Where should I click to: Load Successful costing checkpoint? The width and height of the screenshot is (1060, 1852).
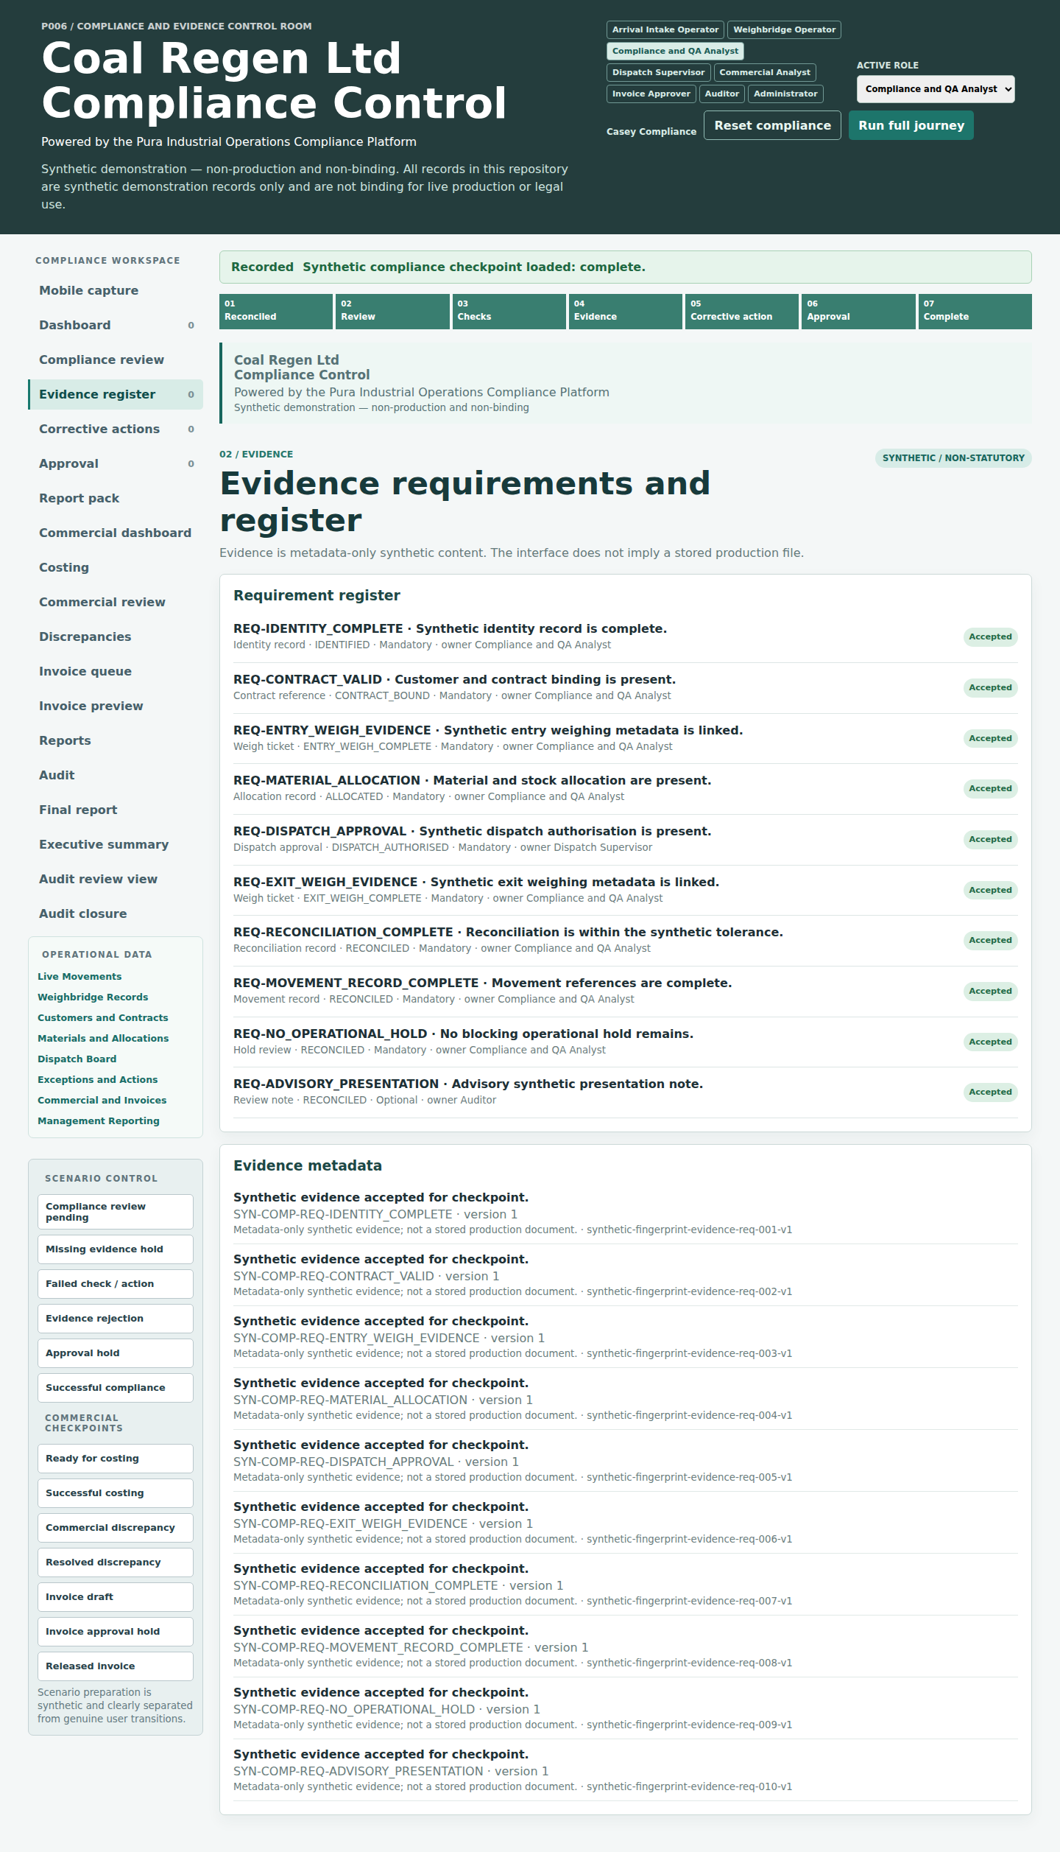click(x=116, y=1493)
